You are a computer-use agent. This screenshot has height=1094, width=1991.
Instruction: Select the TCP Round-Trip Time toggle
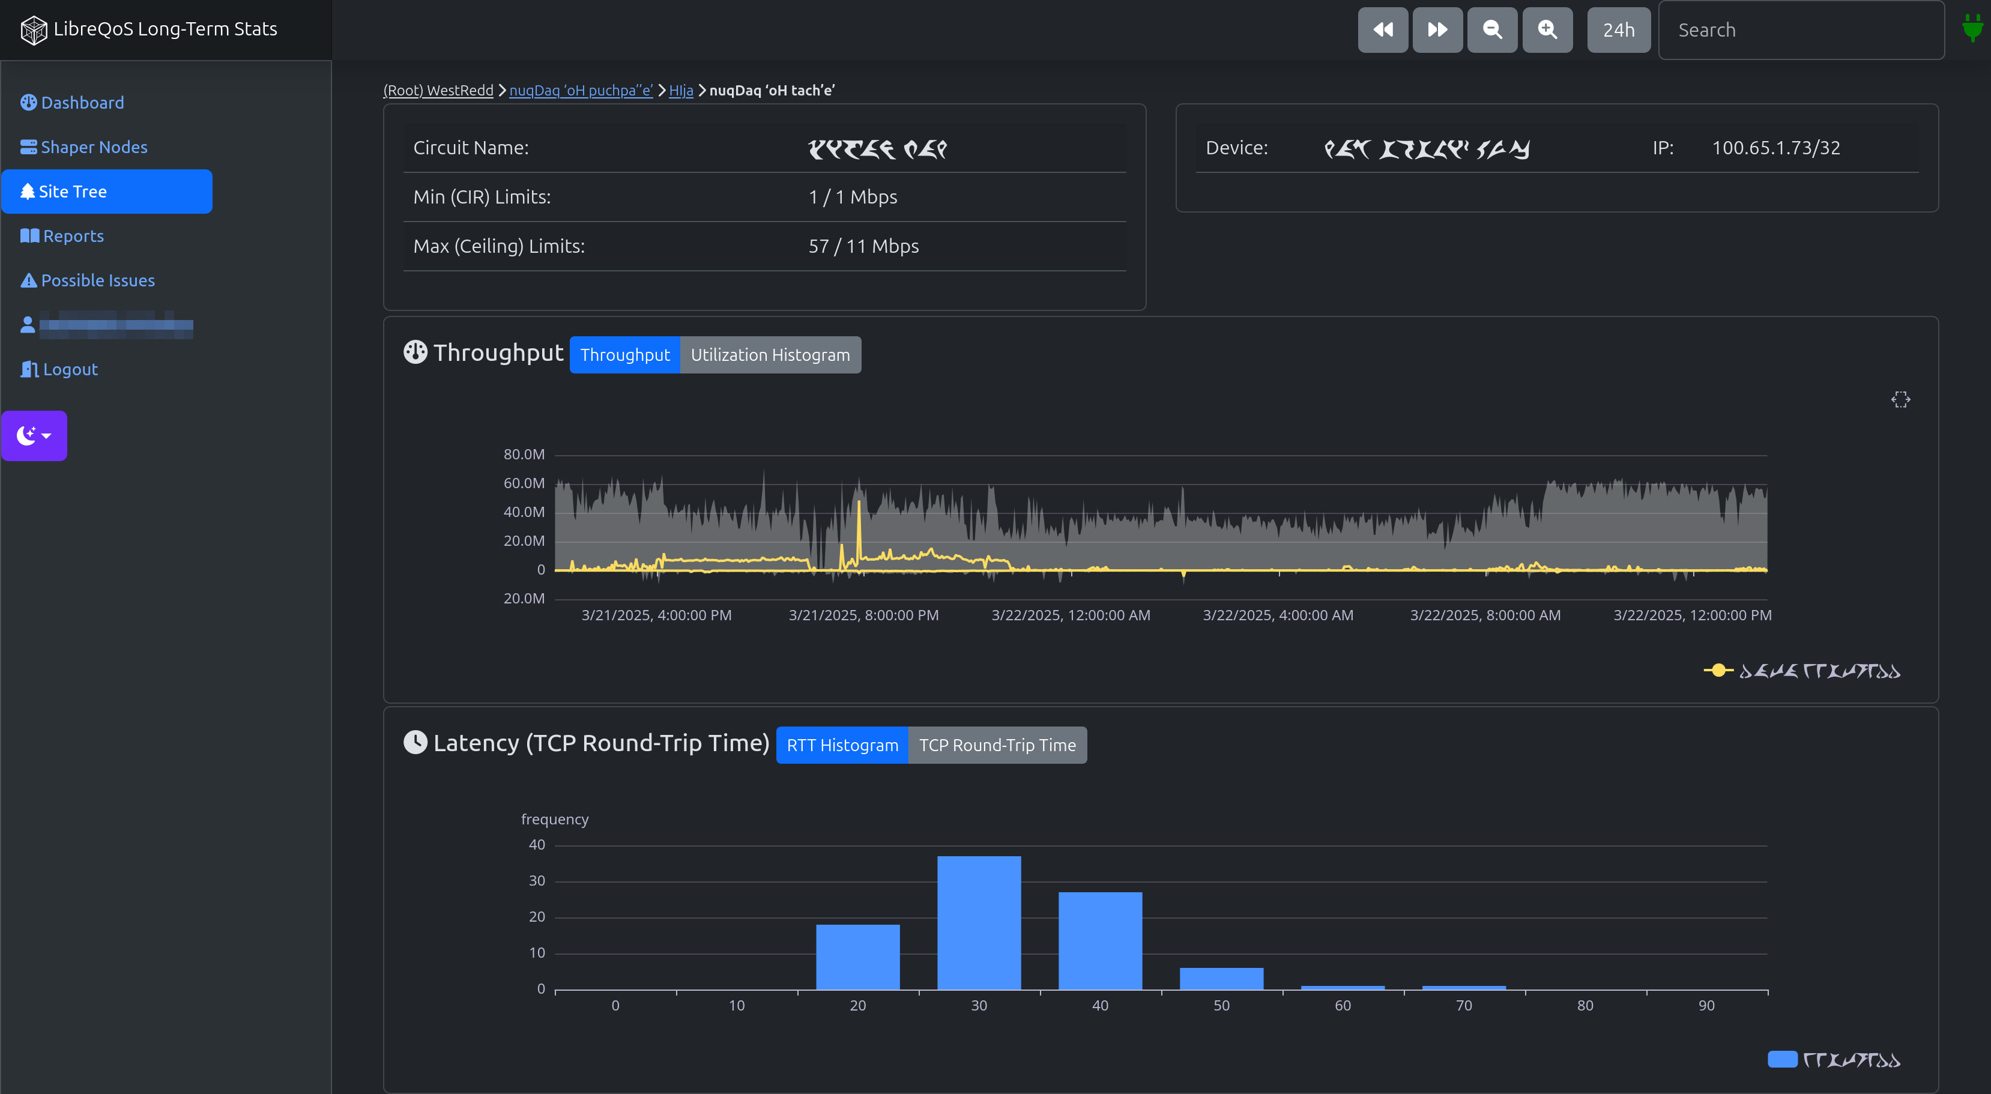(996, 745)
